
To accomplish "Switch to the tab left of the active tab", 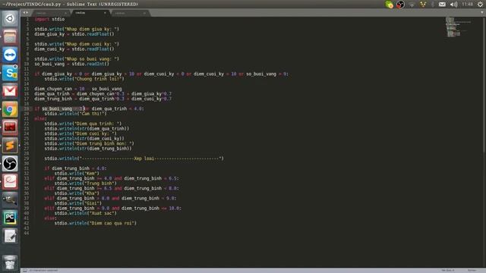I will tap(51, 13).
